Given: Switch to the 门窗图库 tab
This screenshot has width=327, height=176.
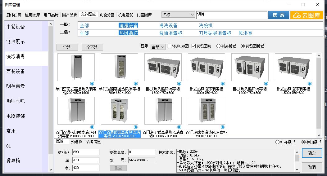Looking at the screenshot, I should (144, 15).
